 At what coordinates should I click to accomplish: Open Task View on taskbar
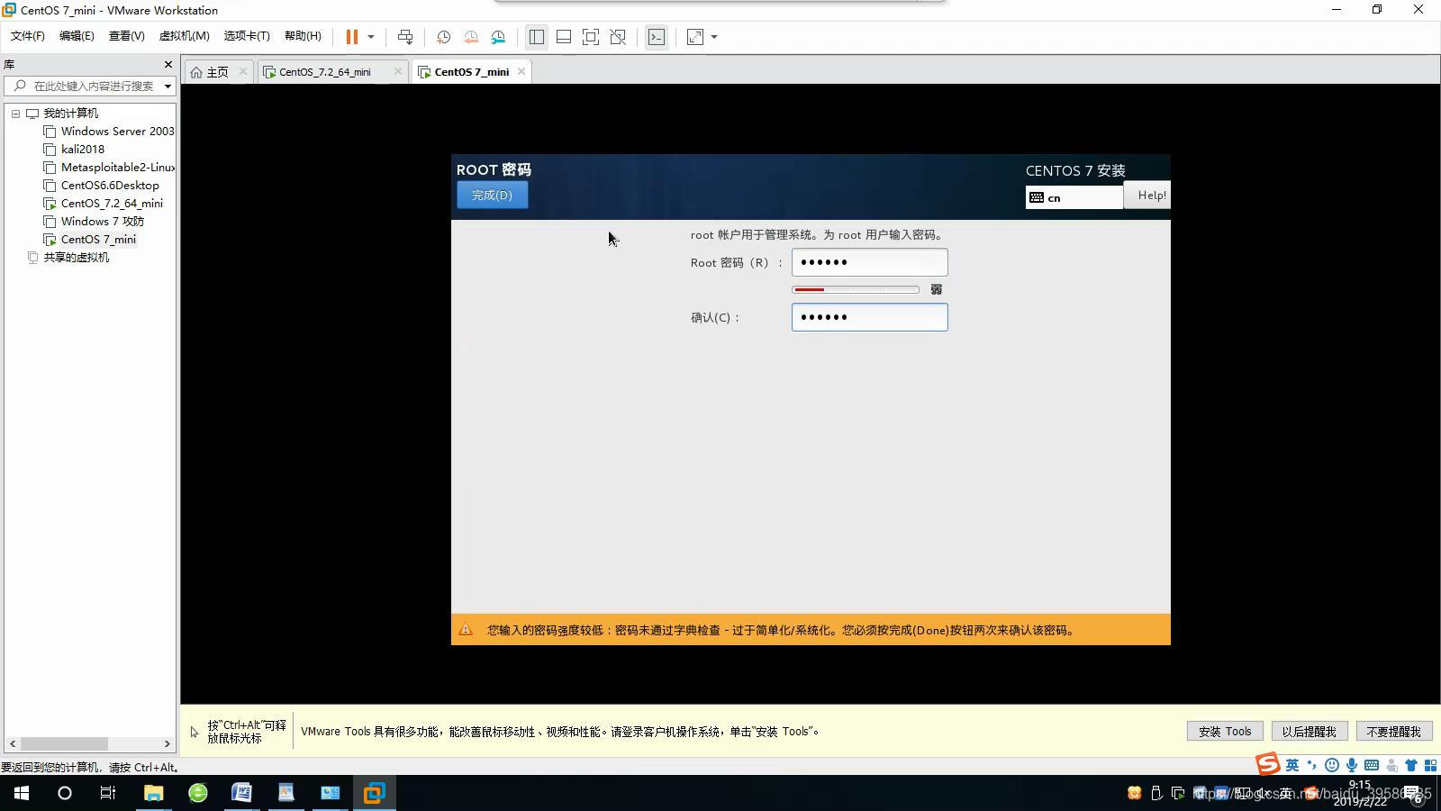tap(108, 793)
